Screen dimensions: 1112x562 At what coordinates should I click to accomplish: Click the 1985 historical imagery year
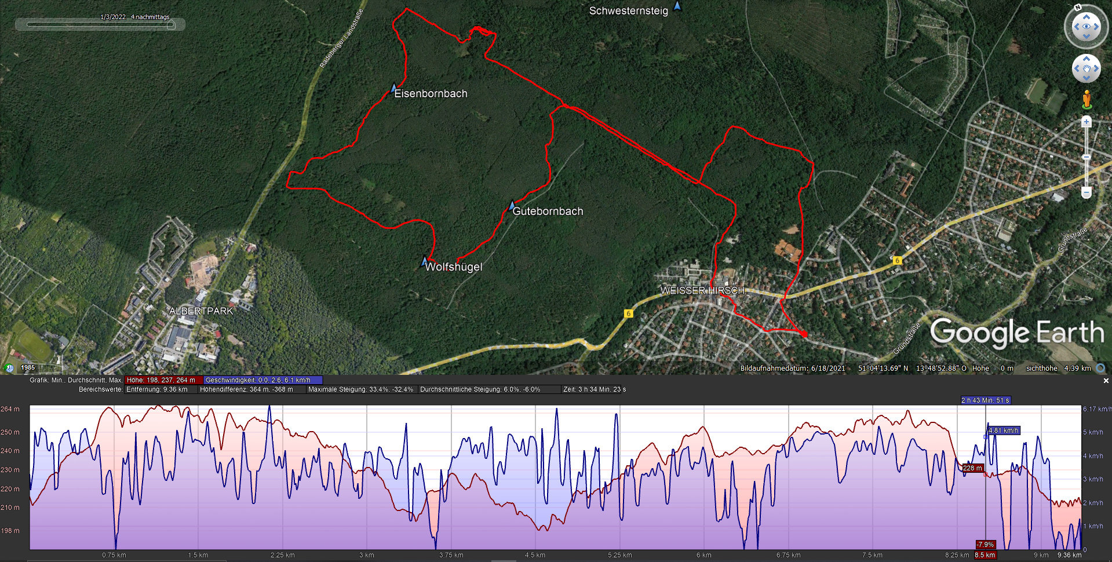tap(28, 367)
